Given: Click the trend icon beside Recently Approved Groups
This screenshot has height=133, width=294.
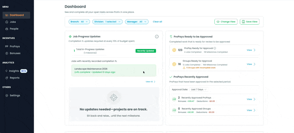Looking at the screenshot, I should 174,110.
